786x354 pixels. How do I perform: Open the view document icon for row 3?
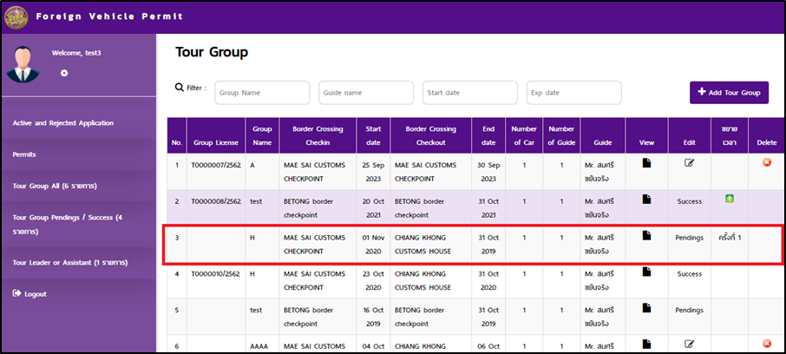click(646, 236)
